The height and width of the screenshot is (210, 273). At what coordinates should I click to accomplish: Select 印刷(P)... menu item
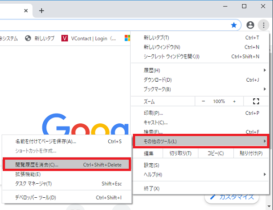(200, 113)
